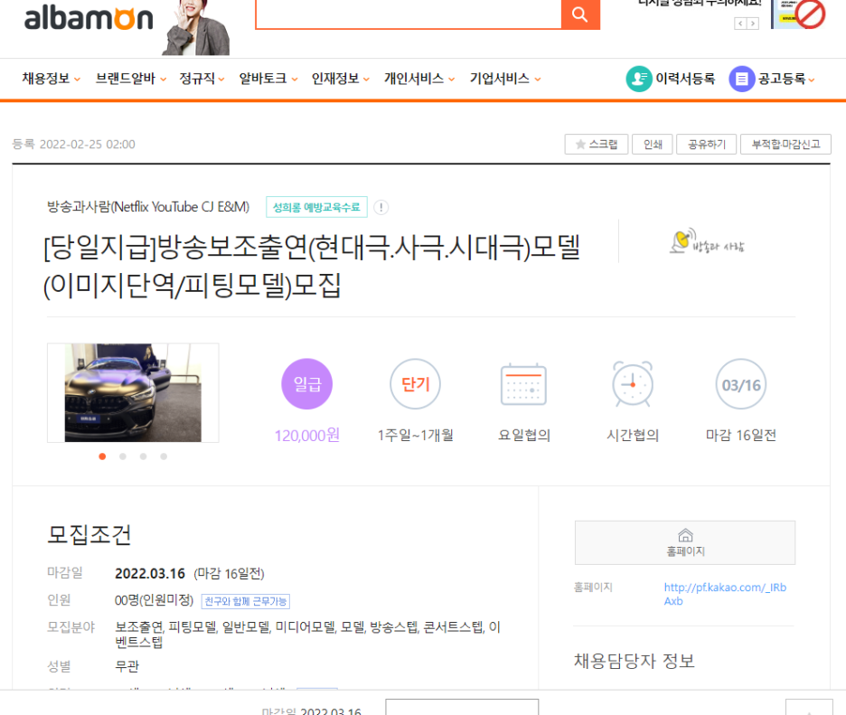Click the 이력서등록 link text
The width and height of the screenshot is (846, 715).
click(685, 79)
